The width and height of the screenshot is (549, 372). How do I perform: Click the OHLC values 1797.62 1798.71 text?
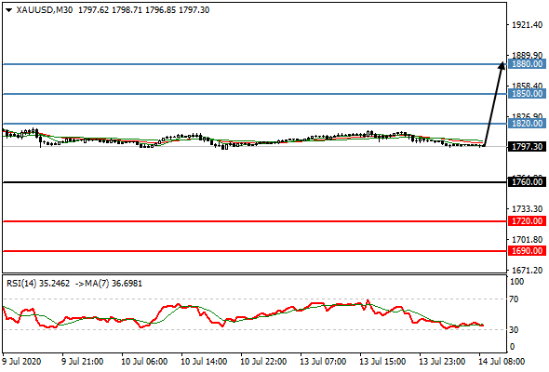pos(110,10)
